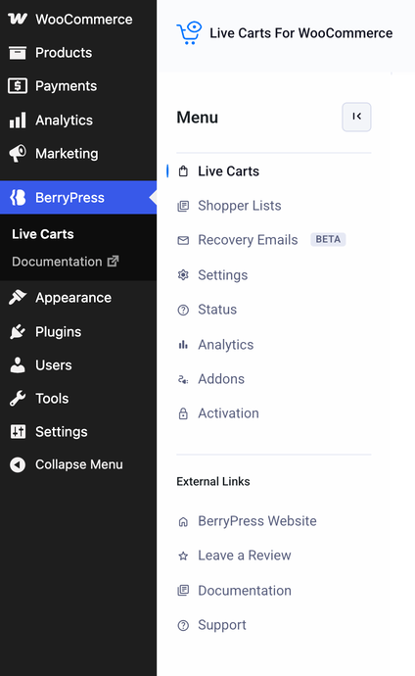Open Shopper Lists page
The height and width of the screenshot is (676, 415).
[240, 206]
